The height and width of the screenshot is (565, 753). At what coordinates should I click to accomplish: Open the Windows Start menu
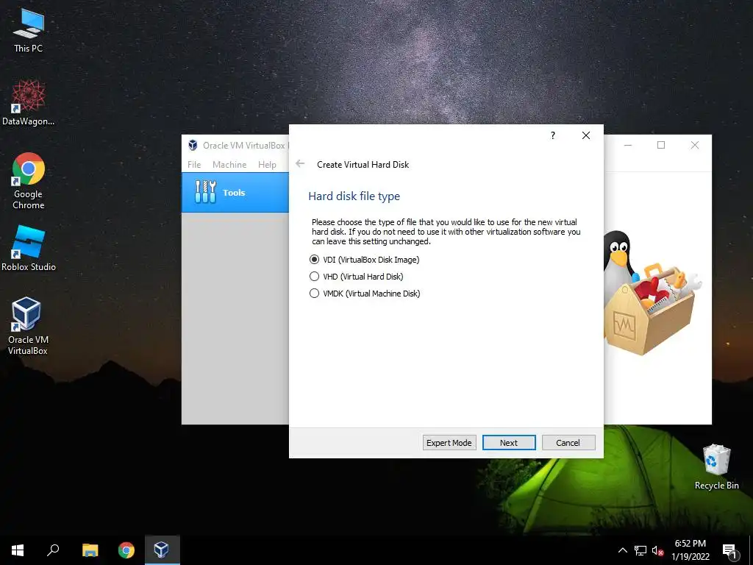pyautogui.click(x=18, y=550)
